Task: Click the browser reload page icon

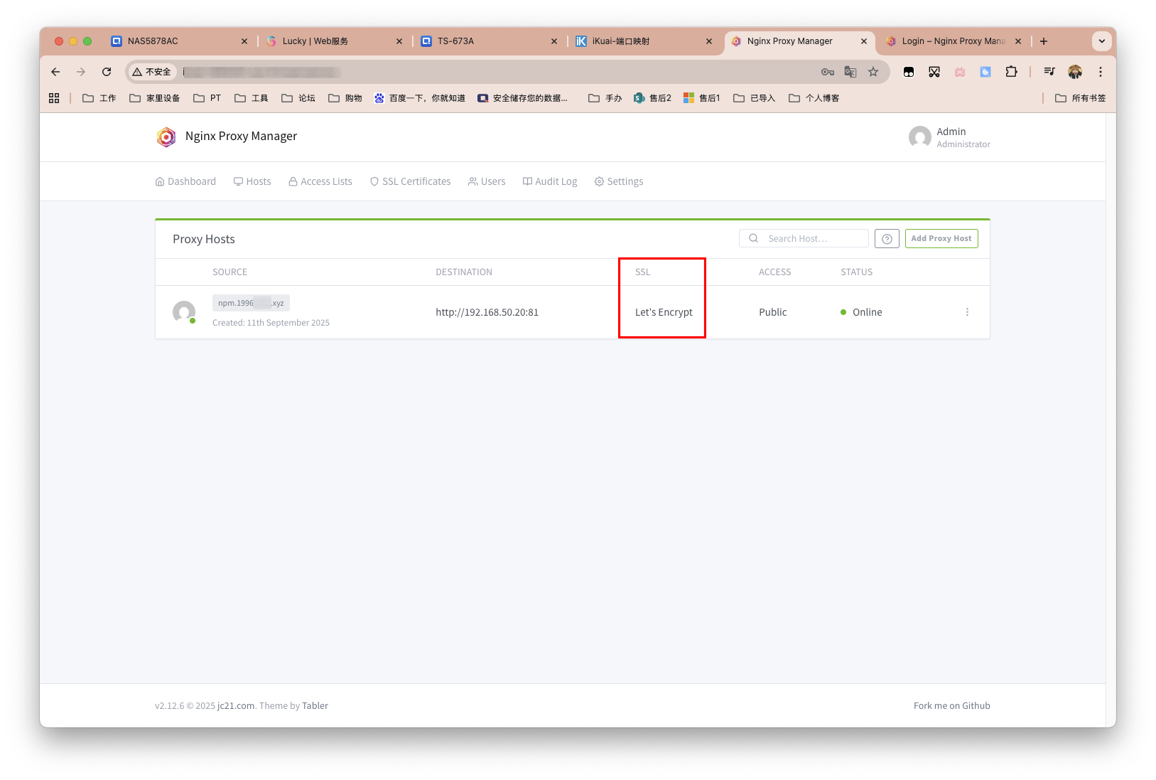Action: (107, 72)
